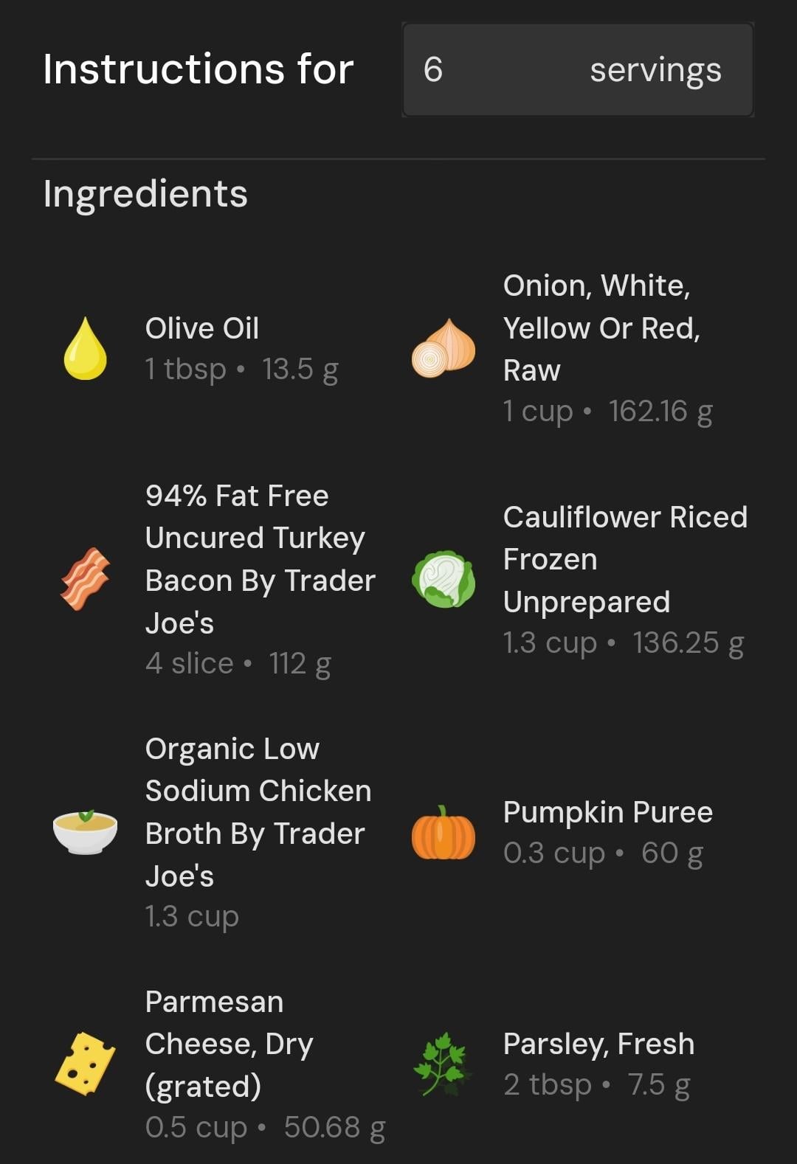Click the cauliflower icon
The image size is (797, 1164).
coord(444,579)
